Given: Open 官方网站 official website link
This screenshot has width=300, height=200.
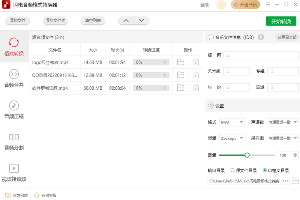Looking at the screenshot, I should [x=16, y=195].
